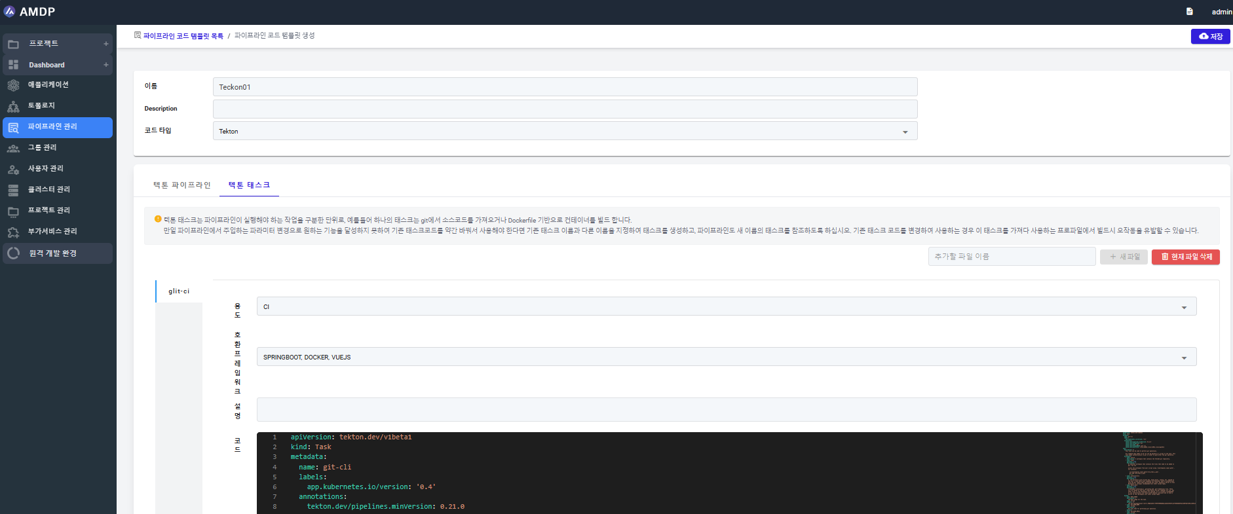1233x514 pixels.
Task: Click the 추가할 파일 이름 input field
Action: (x=1012, y=257)
